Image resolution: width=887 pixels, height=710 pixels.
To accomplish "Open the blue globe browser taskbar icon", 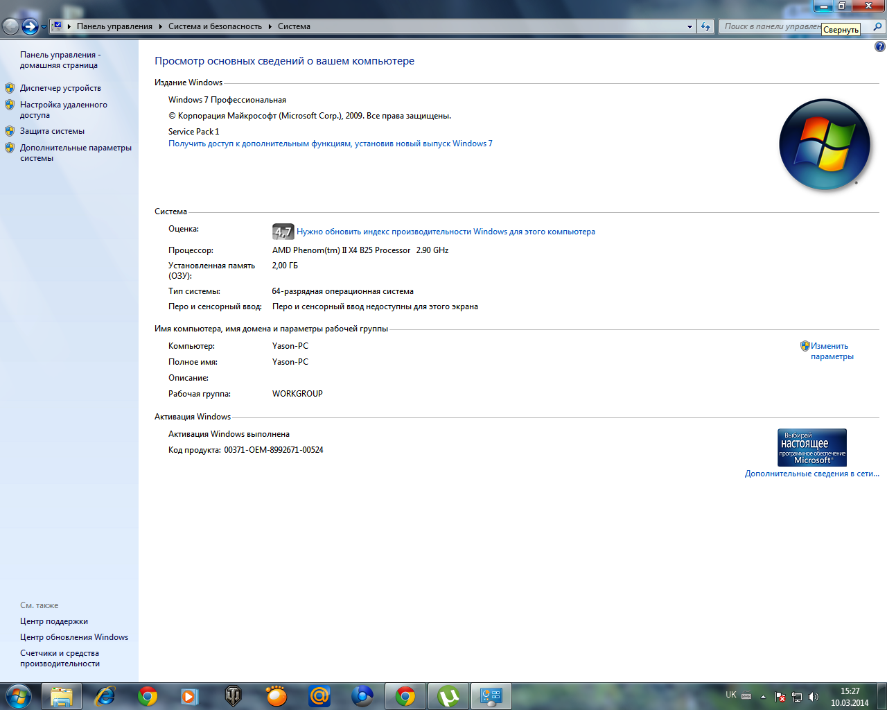I will pyautogui.click(x=362, y=696).
